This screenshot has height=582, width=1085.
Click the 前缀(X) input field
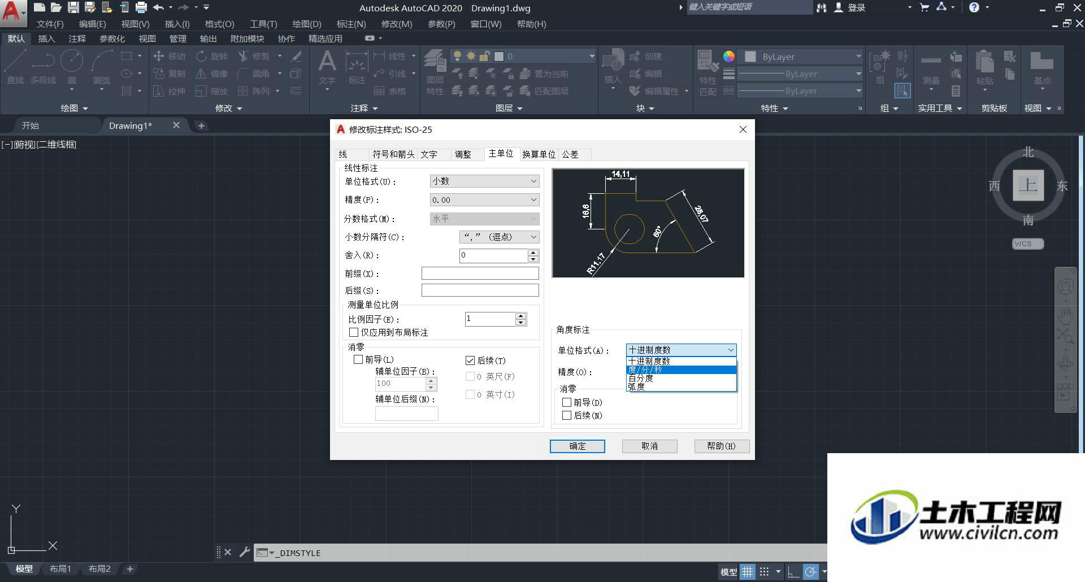point(480,273)
